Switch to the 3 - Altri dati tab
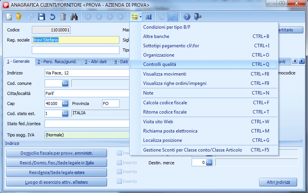 [97, 62]
